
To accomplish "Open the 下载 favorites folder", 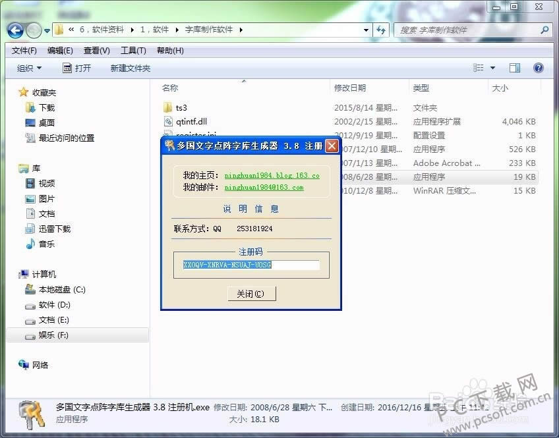I will [46, 107].
